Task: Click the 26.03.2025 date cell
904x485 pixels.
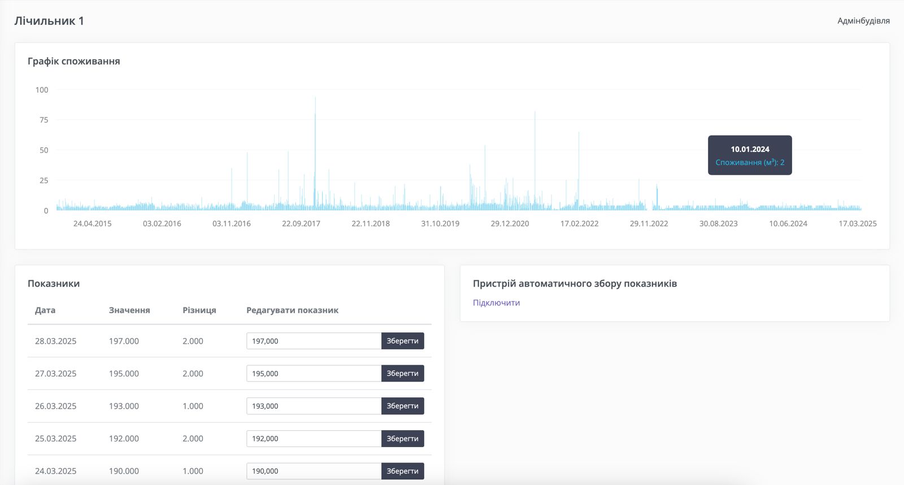Action: [55, 406]
